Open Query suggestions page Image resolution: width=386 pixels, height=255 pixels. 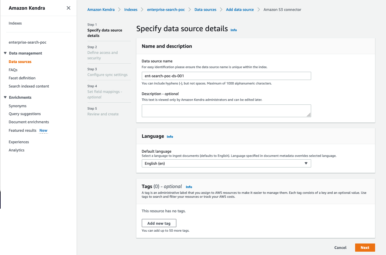pos(25,114)
